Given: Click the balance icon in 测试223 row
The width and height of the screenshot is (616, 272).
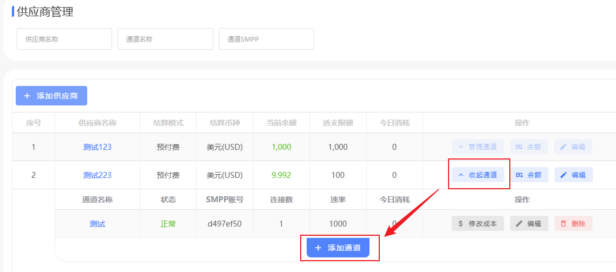Looking at the screenshot, I should pos(520,175).
